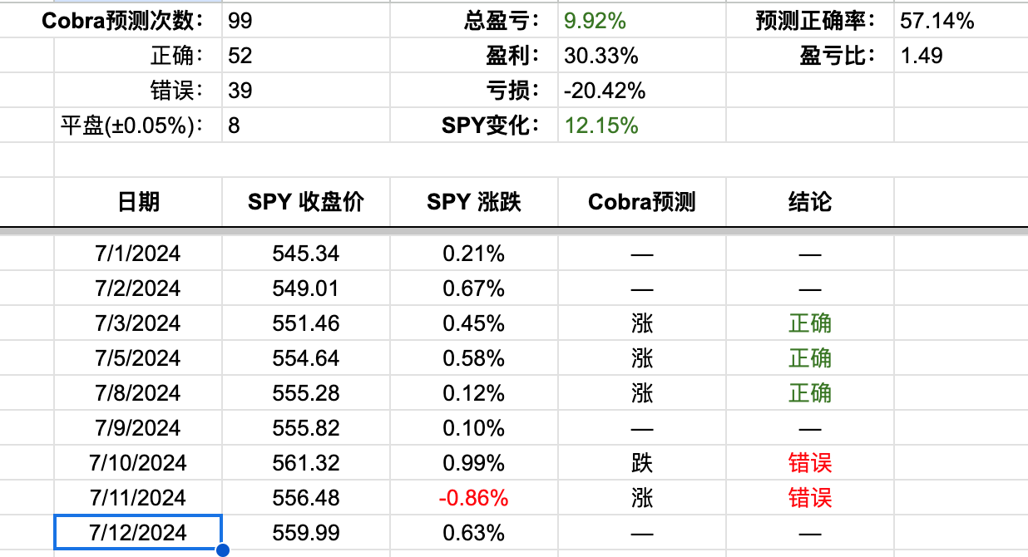This screenshot has width=1028, height=557.
Task: Select the 错误 result for 7/10/2024
Action: click(x=809, y=462)
